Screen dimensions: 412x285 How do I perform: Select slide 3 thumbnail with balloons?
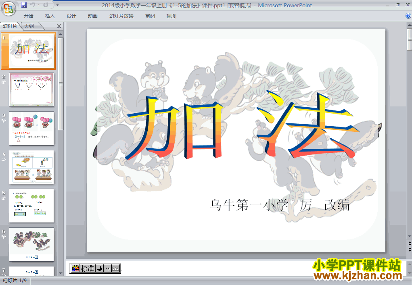[x=31, y=128]
